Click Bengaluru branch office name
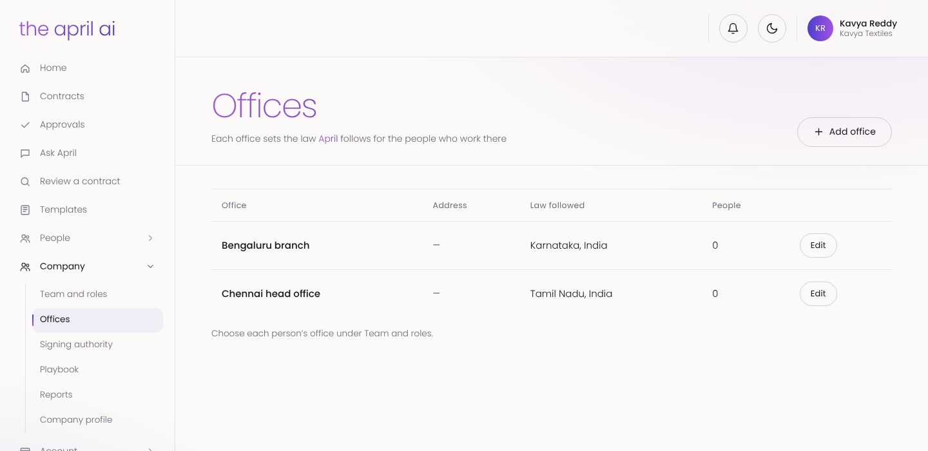 (266, 245)
